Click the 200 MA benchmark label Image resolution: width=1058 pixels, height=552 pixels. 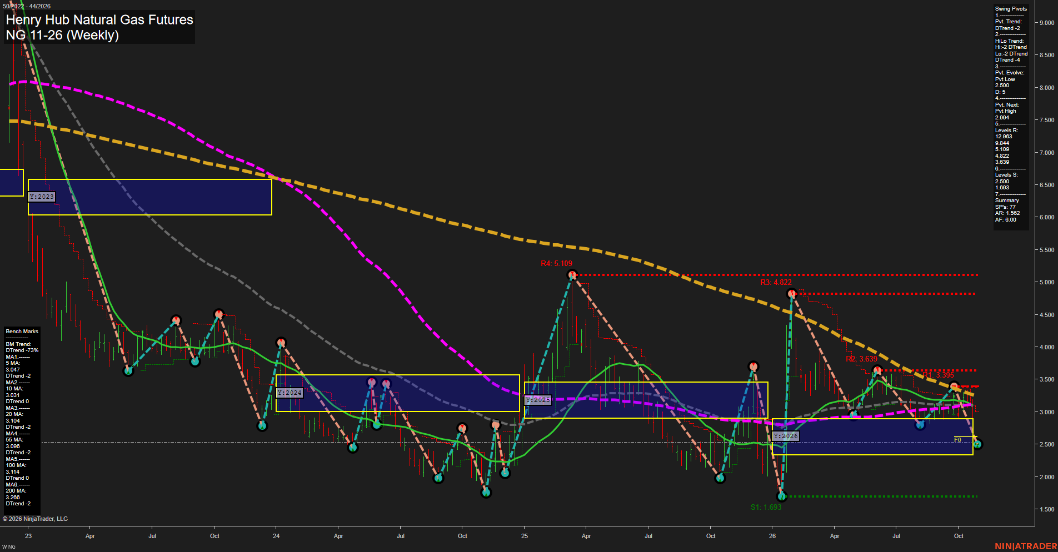tap(16, 491)
